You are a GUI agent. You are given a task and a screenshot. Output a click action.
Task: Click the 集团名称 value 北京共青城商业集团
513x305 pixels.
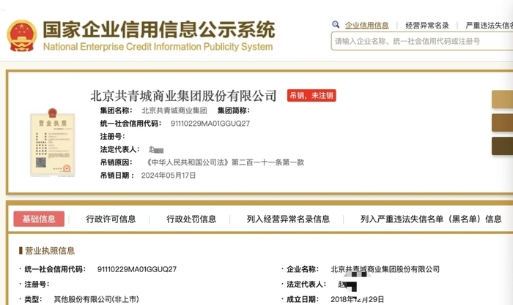[x=174, y=110]
